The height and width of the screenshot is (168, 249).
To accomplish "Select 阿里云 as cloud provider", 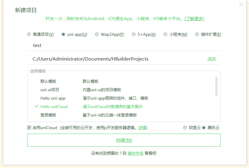I will point(185,128).
